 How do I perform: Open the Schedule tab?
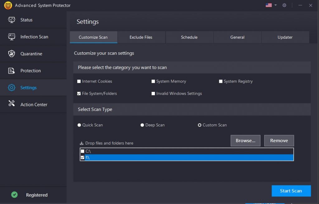click(189, 37)
